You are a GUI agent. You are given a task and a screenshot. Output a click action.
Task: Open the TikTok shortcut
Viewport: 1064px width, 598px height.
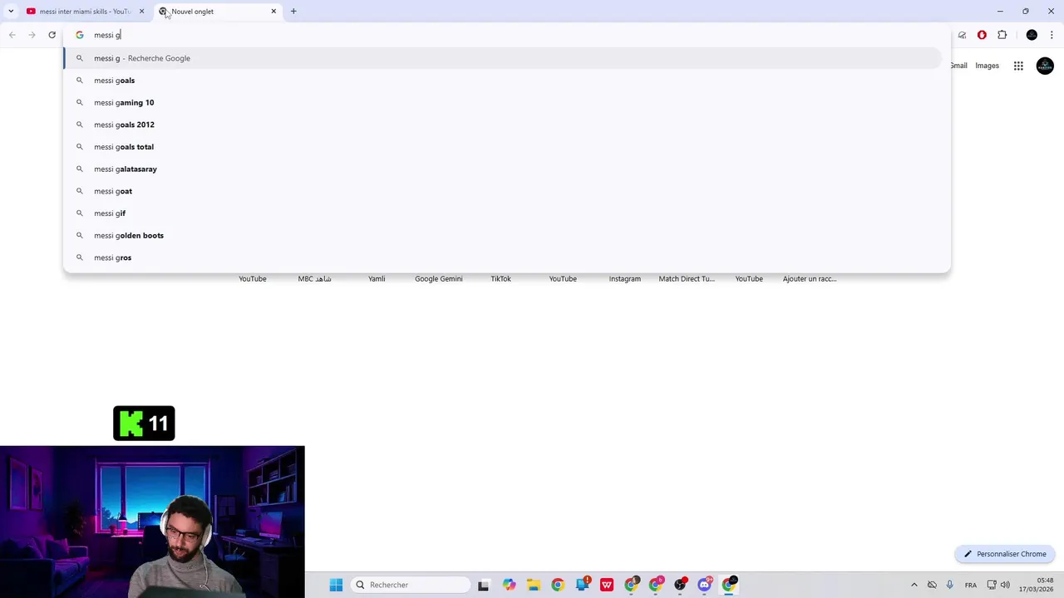point(500,279)
